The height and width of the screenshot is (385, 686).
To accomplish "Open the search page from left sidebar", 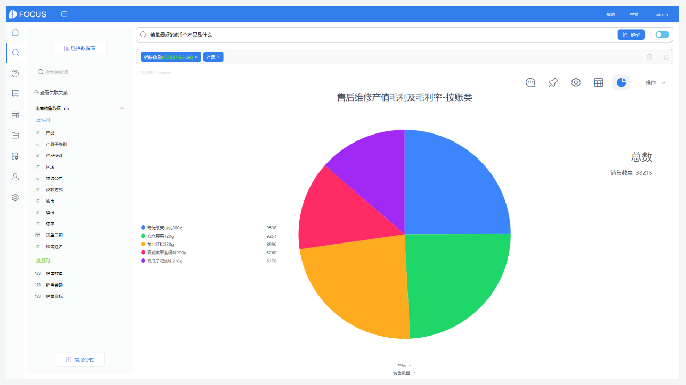I will (15, 53).
